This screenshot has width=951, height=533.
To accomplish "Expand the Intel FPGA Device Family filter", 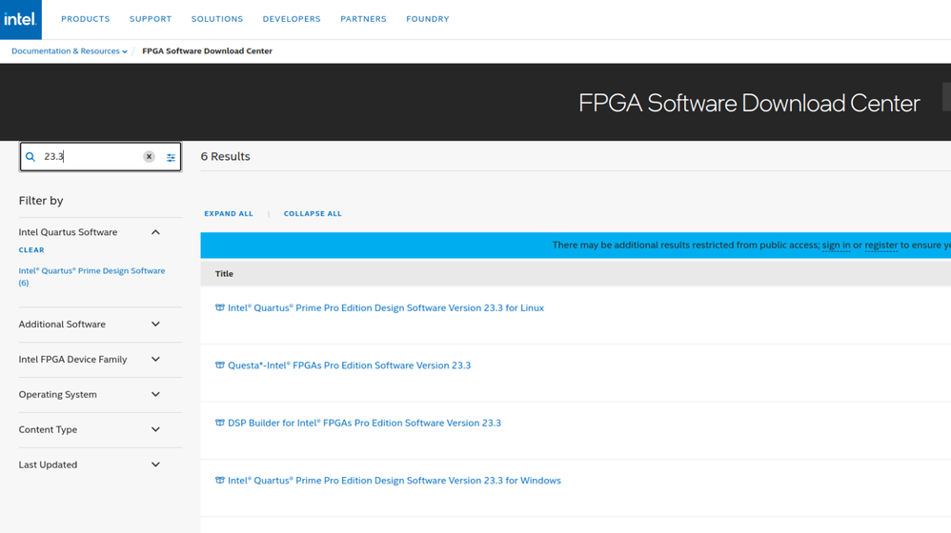I will 155,360.
